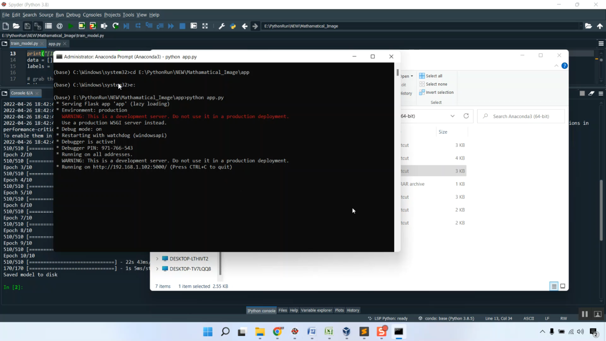Screen dimensions: 606x341
Task: Expand the DESKTOP-LTHIVT2 tree node
Action: (x=157, y=259)
